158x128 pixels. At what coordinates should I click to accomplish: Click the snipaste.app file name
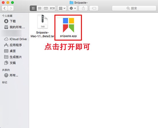68,36
